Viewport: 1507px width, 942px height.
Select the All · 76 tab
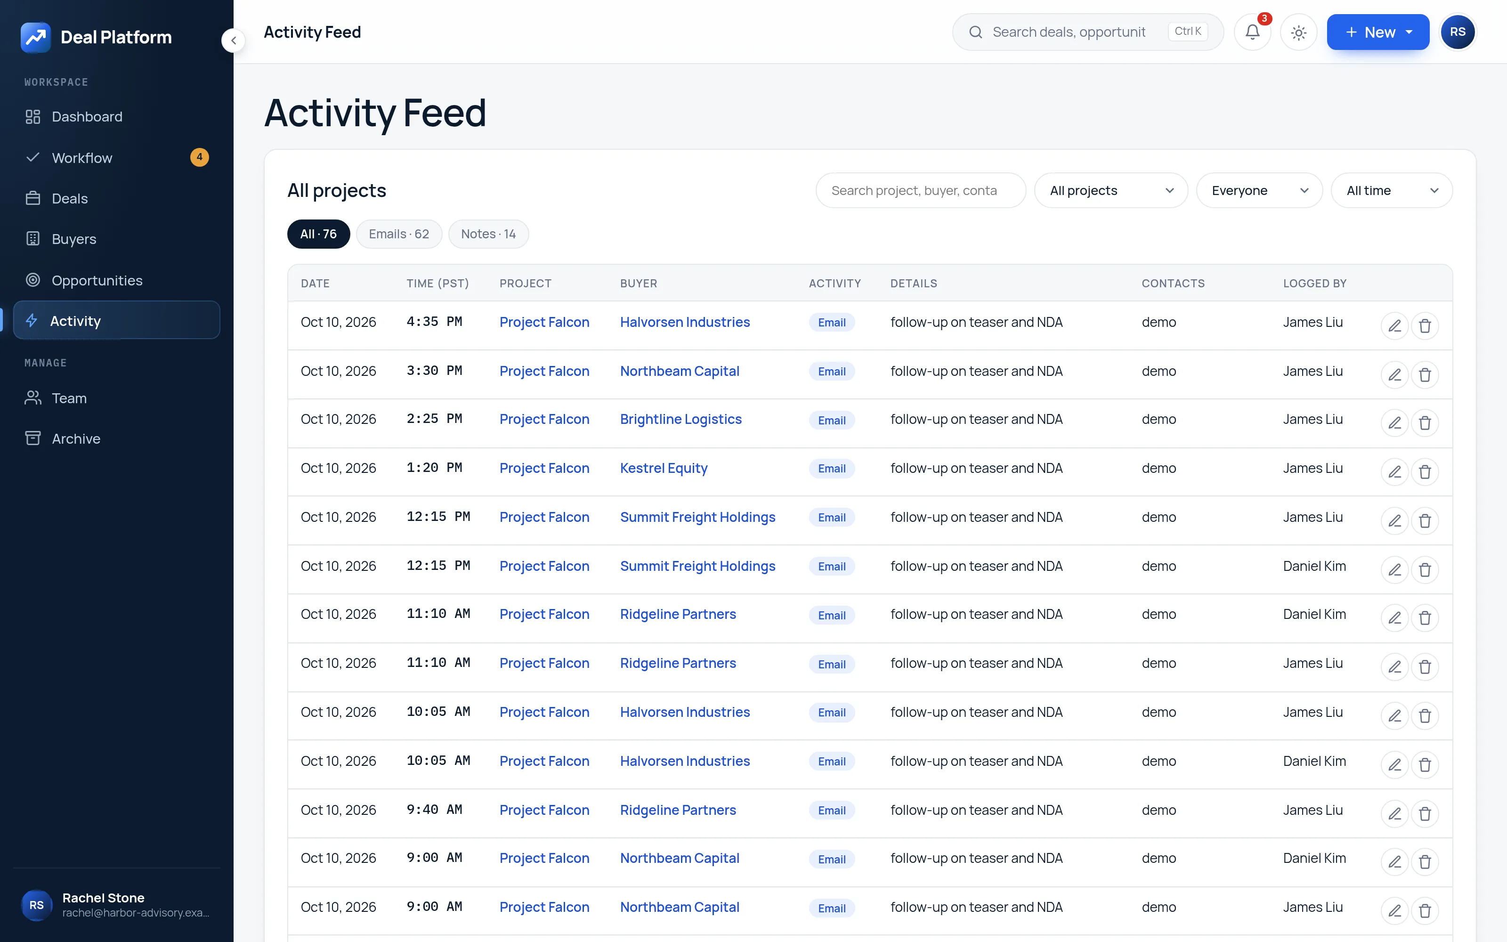click(318, 234)
